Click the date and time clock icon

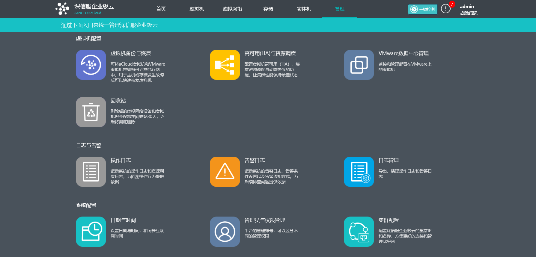[x=91, y=232]
